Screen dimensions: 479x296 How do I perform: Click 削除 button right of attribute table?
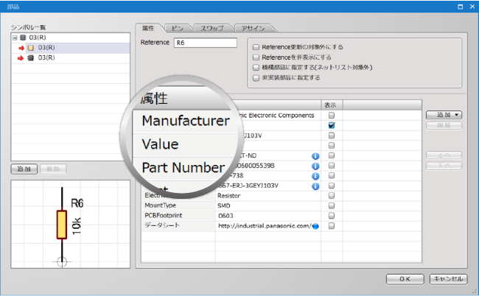pos(444,125)
